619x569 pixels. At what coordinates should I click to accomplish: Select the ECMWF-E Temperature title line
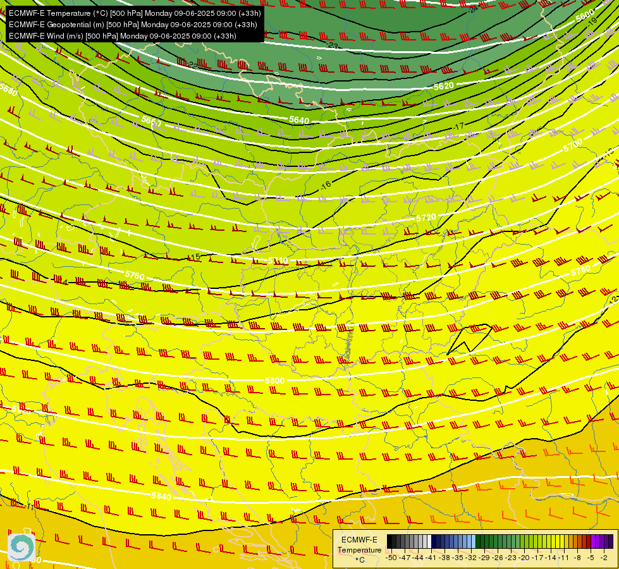coord(135,13)
